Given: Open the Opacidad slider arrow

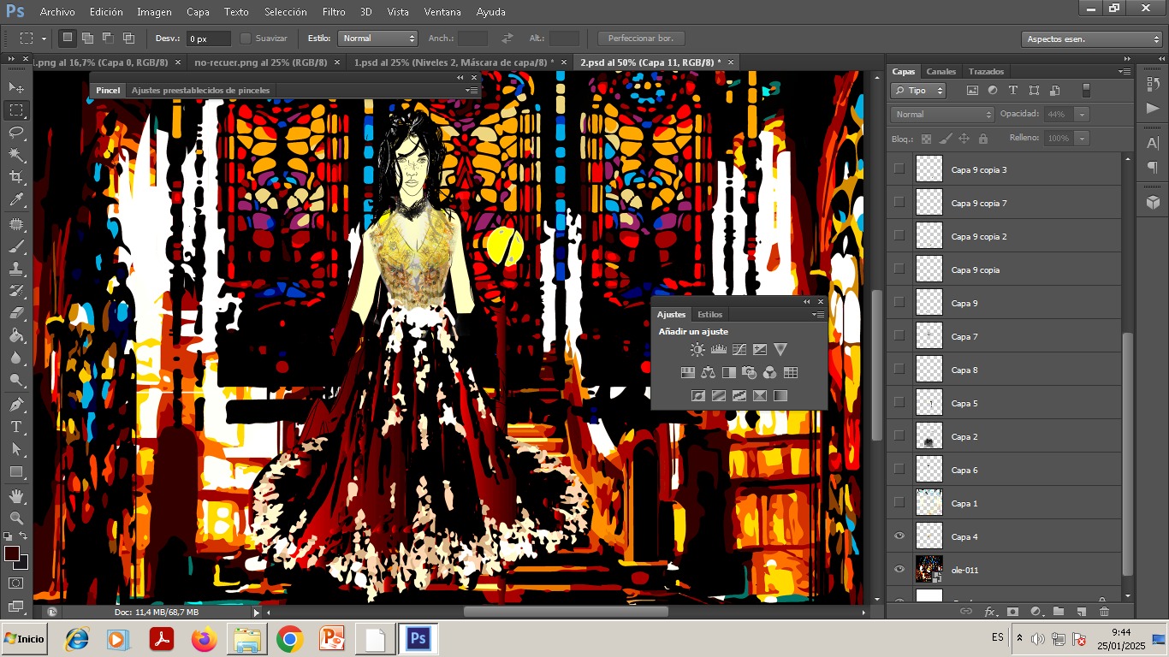Looking at the screenshot, I should click(x=1083, y=114).
